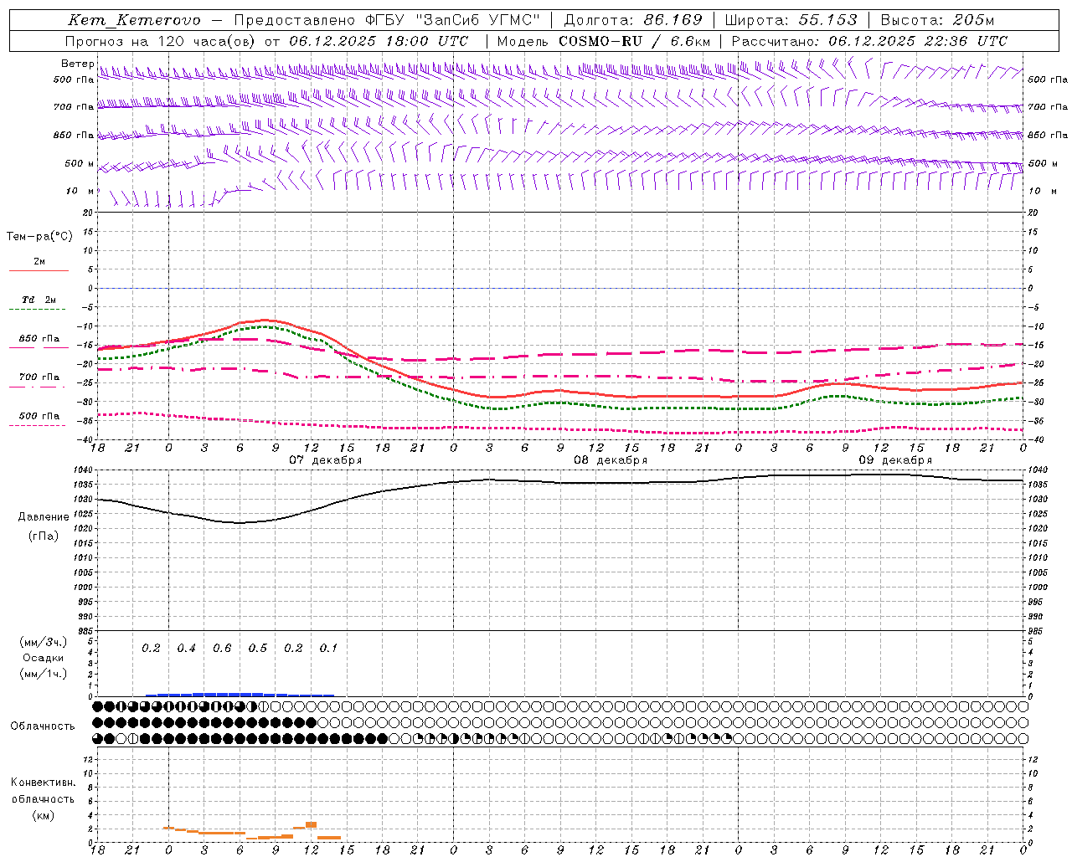This screenshot has width=1072, height=857.
Task: Jump to the 09 декабря date label
Action: (894, 460)
